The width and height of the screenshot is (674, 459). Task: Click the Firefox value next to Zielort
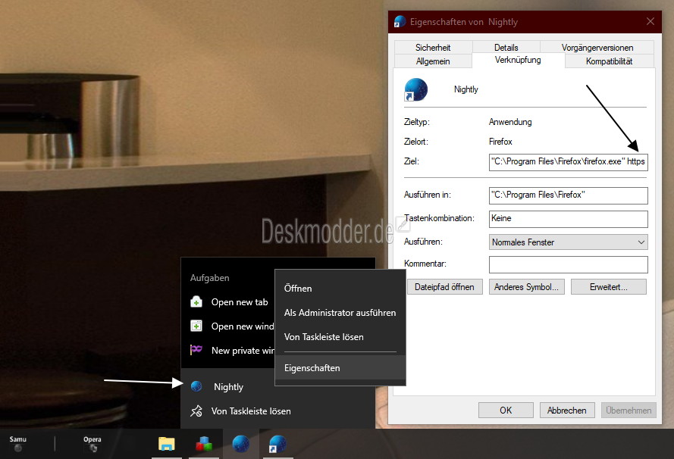point(500,142)
